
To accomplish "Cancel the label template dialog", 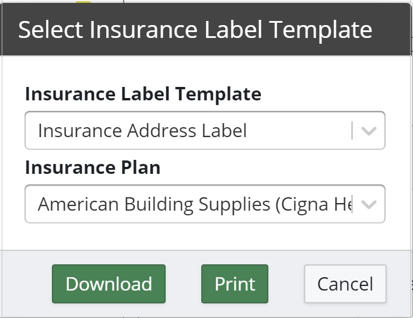I will [x=345, y=284].
